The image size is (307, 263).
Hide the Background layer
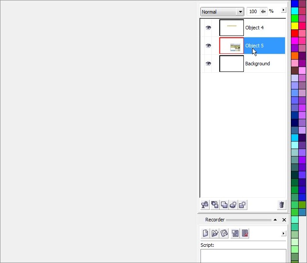click(x=208, y=64)
